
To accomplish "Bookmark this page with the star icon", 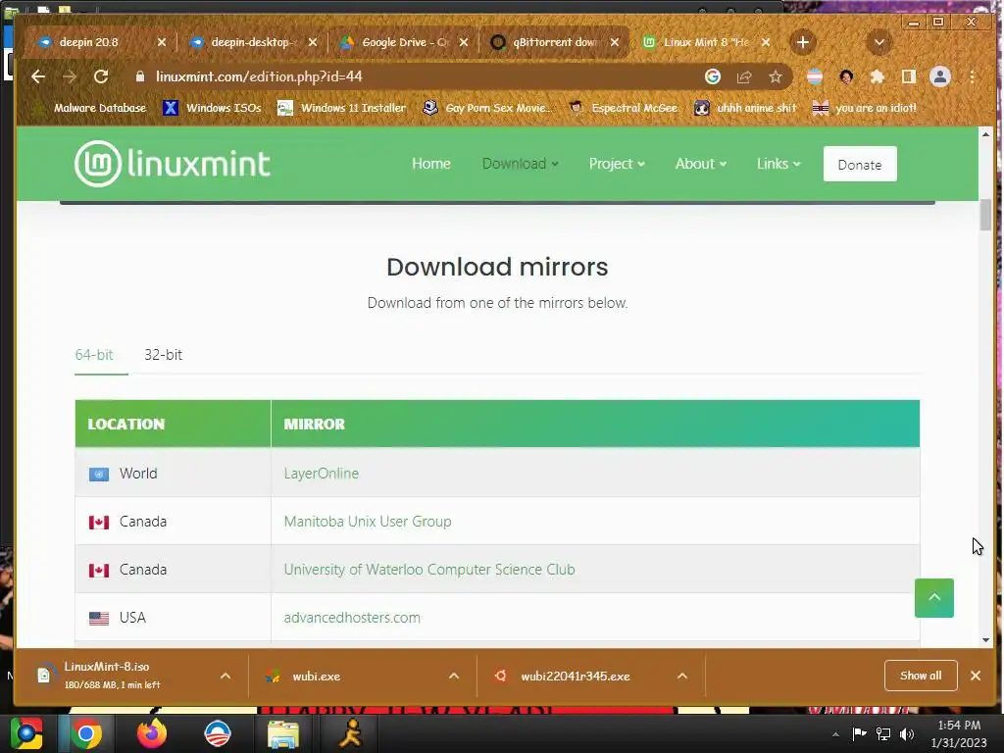I will (776, 76).
